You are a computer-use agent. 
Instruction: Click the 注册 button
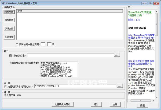point(115,104)
